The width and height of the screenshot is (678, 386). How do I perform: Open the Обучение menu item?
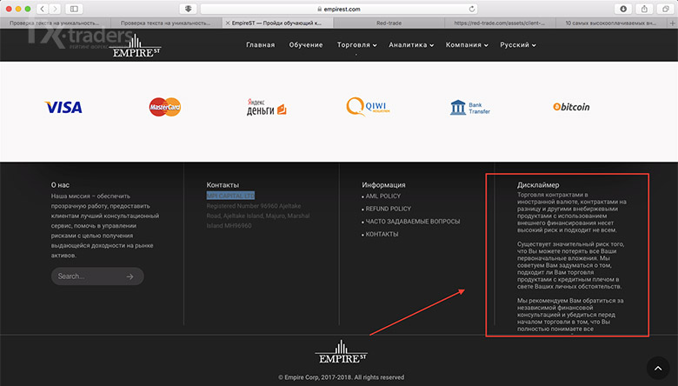[x=306, y=44]
